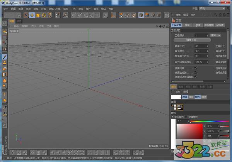Image resolution: width=232 pixels, height=162 pixels.
Task: Open the 帮助 menu
Action: pos(111,8)
